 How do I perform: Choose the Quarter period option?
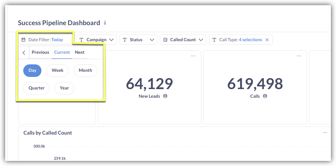click(36, 88)
